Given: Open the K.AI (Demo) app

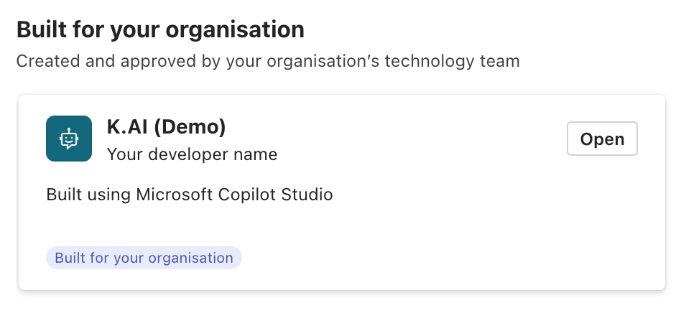Looking at the screenshot, I should coord(602,139).
